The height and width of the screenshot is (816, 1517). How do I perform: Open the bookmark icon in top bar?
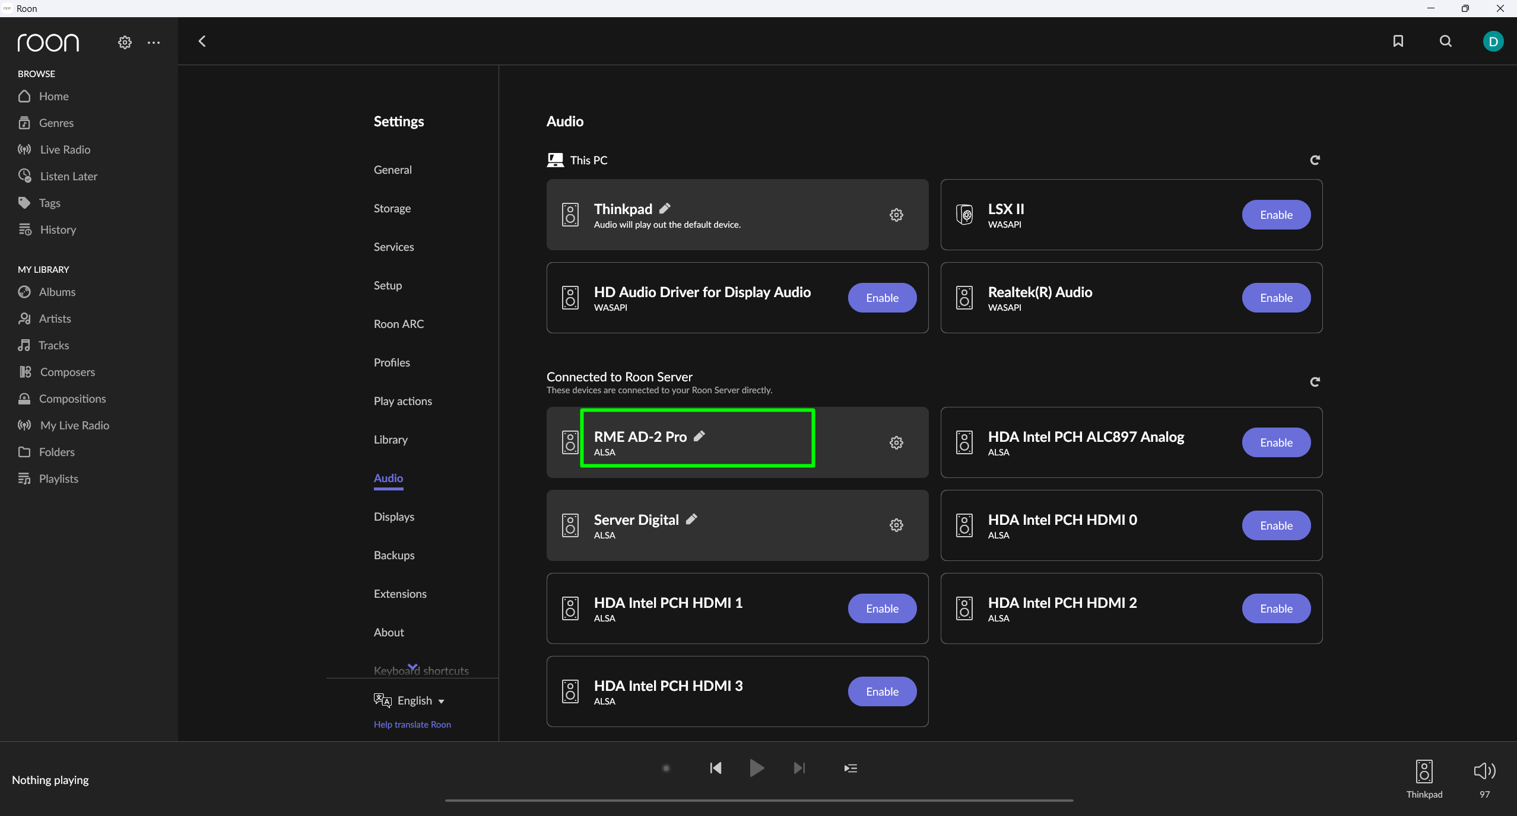[1398, 41]
